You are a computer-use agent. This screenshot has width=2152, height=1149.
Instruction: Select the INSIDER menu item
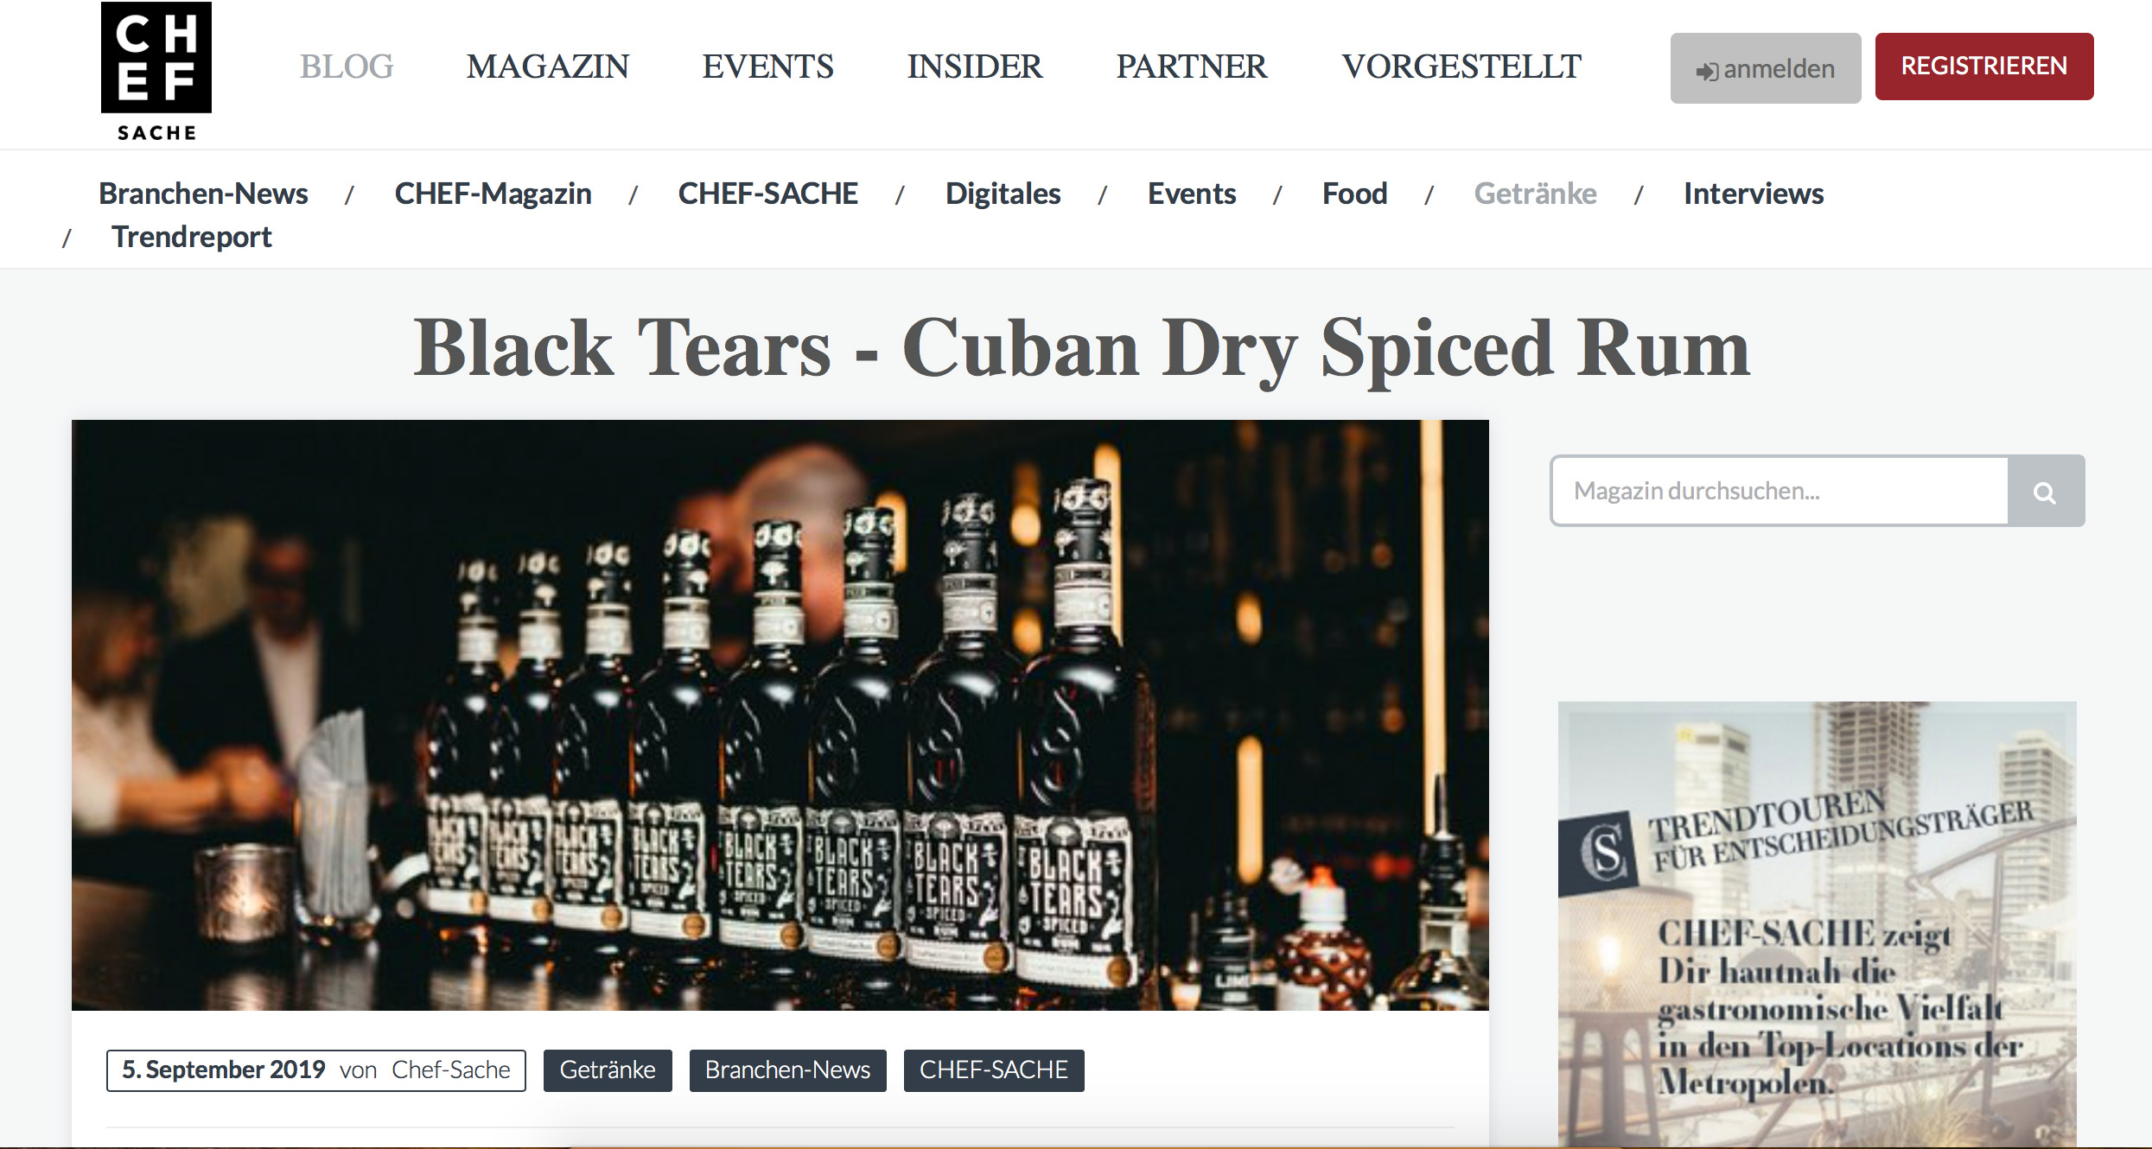coord(975,67)
